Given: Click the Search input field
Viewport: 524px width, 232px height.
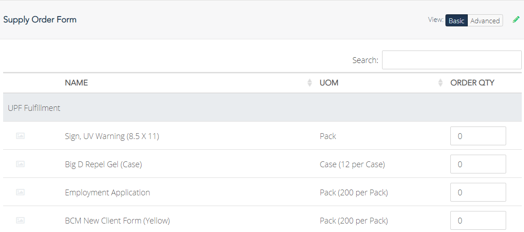Looking at the screenshot, I should [x=452, y=60].
